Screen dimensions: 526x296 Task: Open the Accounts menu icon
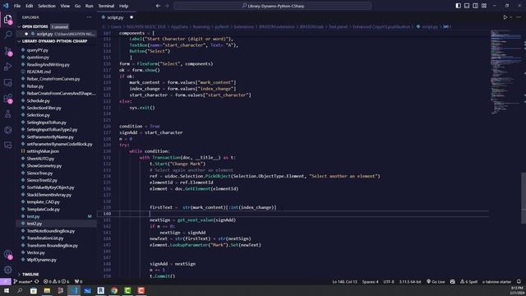pyautogui.click(x=7, y=254)
